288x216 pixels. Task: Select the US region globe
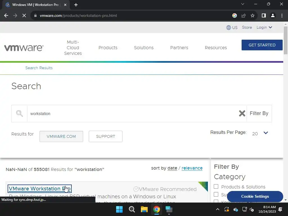tap(232, 28)
